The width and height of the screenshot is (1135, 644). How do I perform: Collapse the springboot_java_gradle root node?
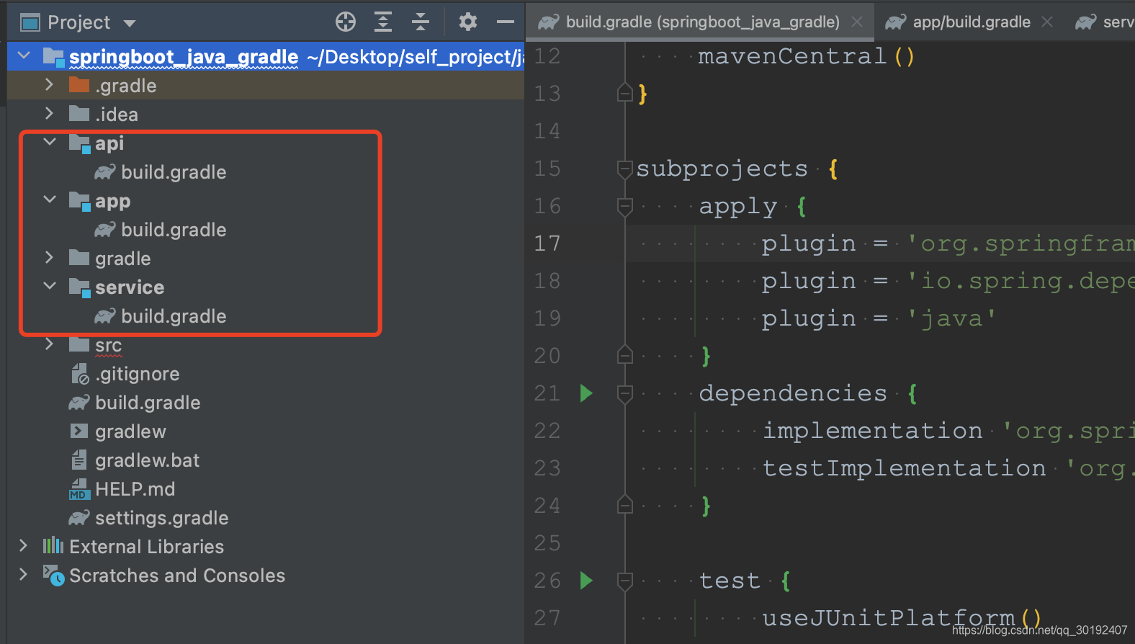(24, 56)
